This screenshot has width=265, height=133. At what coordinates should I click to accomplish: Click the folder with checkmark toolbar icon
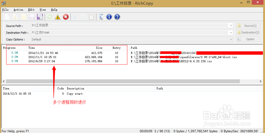16,17
